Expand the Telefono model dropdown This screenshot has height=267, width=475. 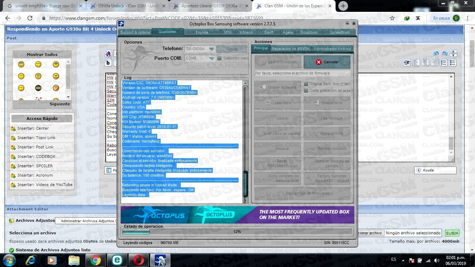pyautogui.click(x=211, y=49)
